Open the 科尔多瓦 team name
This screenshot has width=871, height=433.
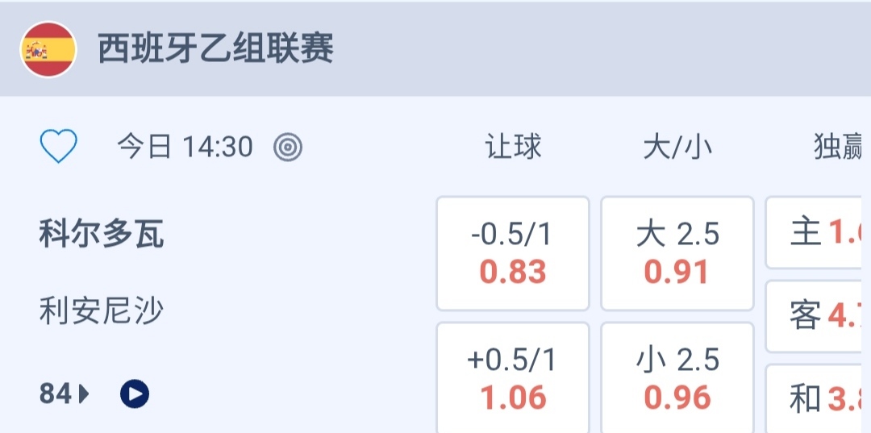[102, 235]
